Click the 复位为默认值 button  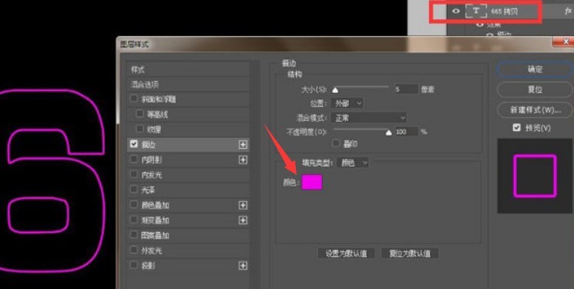point(410,253)
